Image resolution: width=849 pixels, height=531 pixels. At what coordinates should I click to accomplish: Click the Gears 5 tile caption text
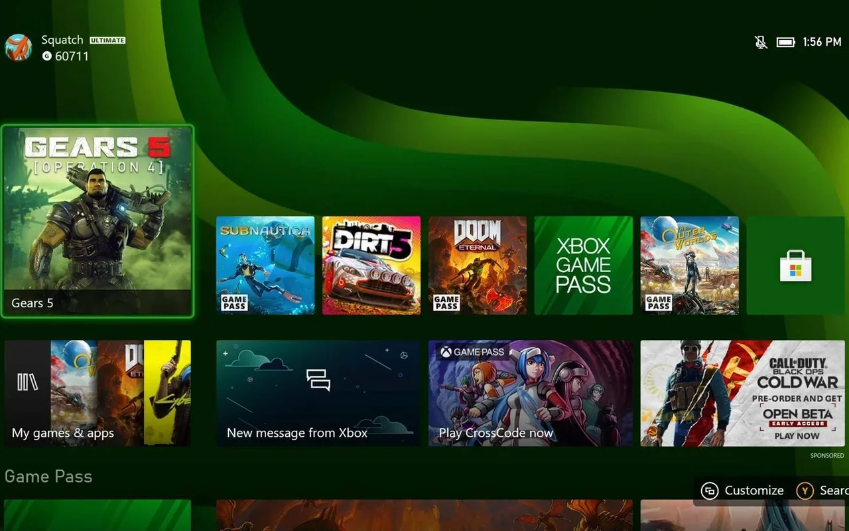coord(32,303)
